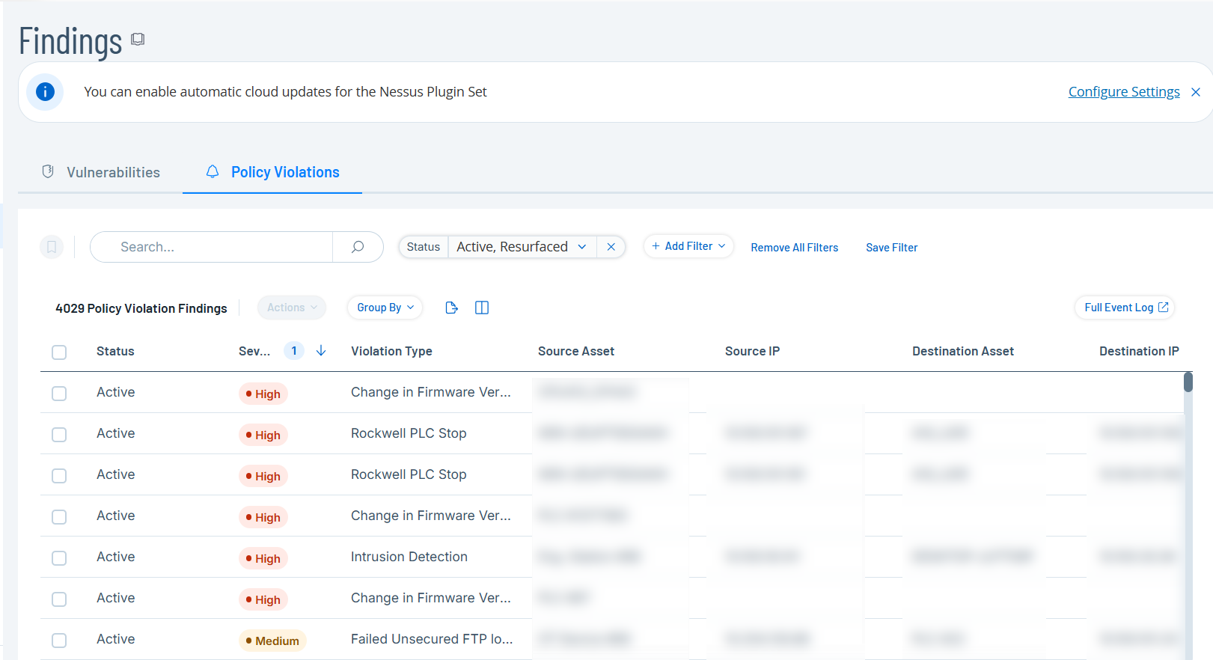
Task: Open the column chooser icon
Action: [x=482, y=308]
